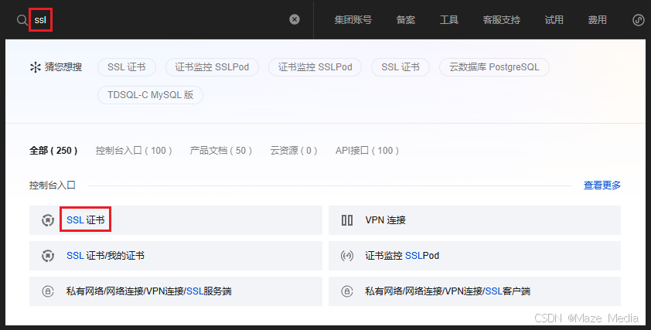Click the 猜您想搜 sparkle icon
This screenshot has height=330, width=651.
[x=35, y=66]
